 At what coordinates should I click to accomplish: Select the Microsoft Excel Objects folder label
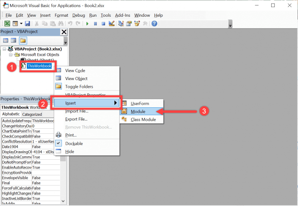pyautogui.click(x=40, y=55)
